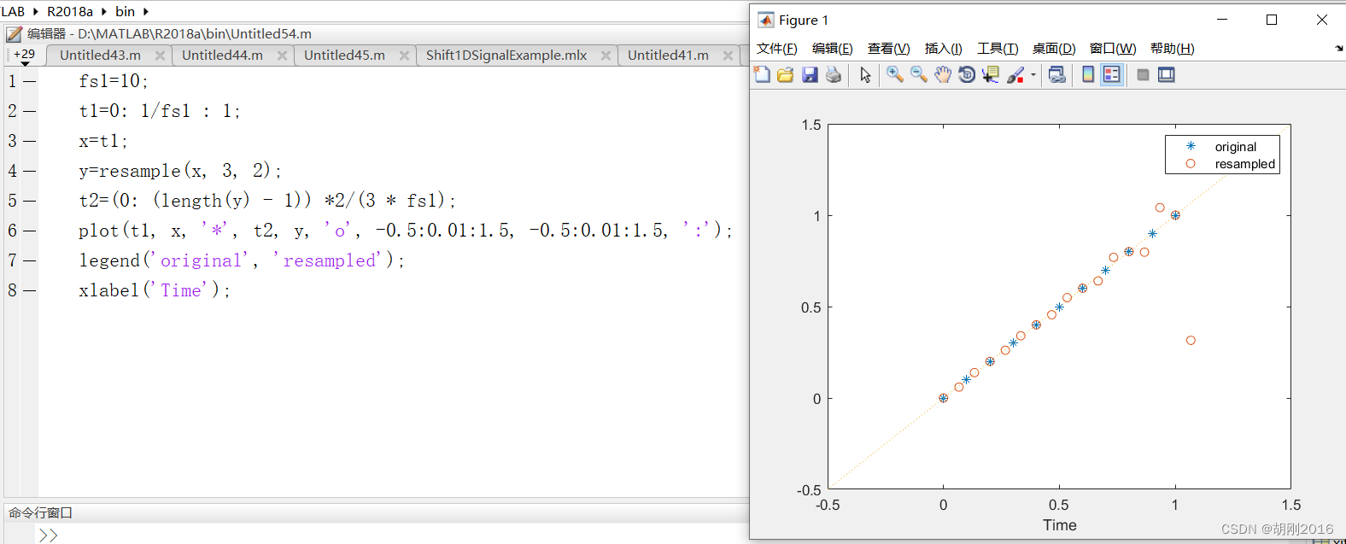Toggle the Insert Legend toolbar button

click(x=1111, y=75)
